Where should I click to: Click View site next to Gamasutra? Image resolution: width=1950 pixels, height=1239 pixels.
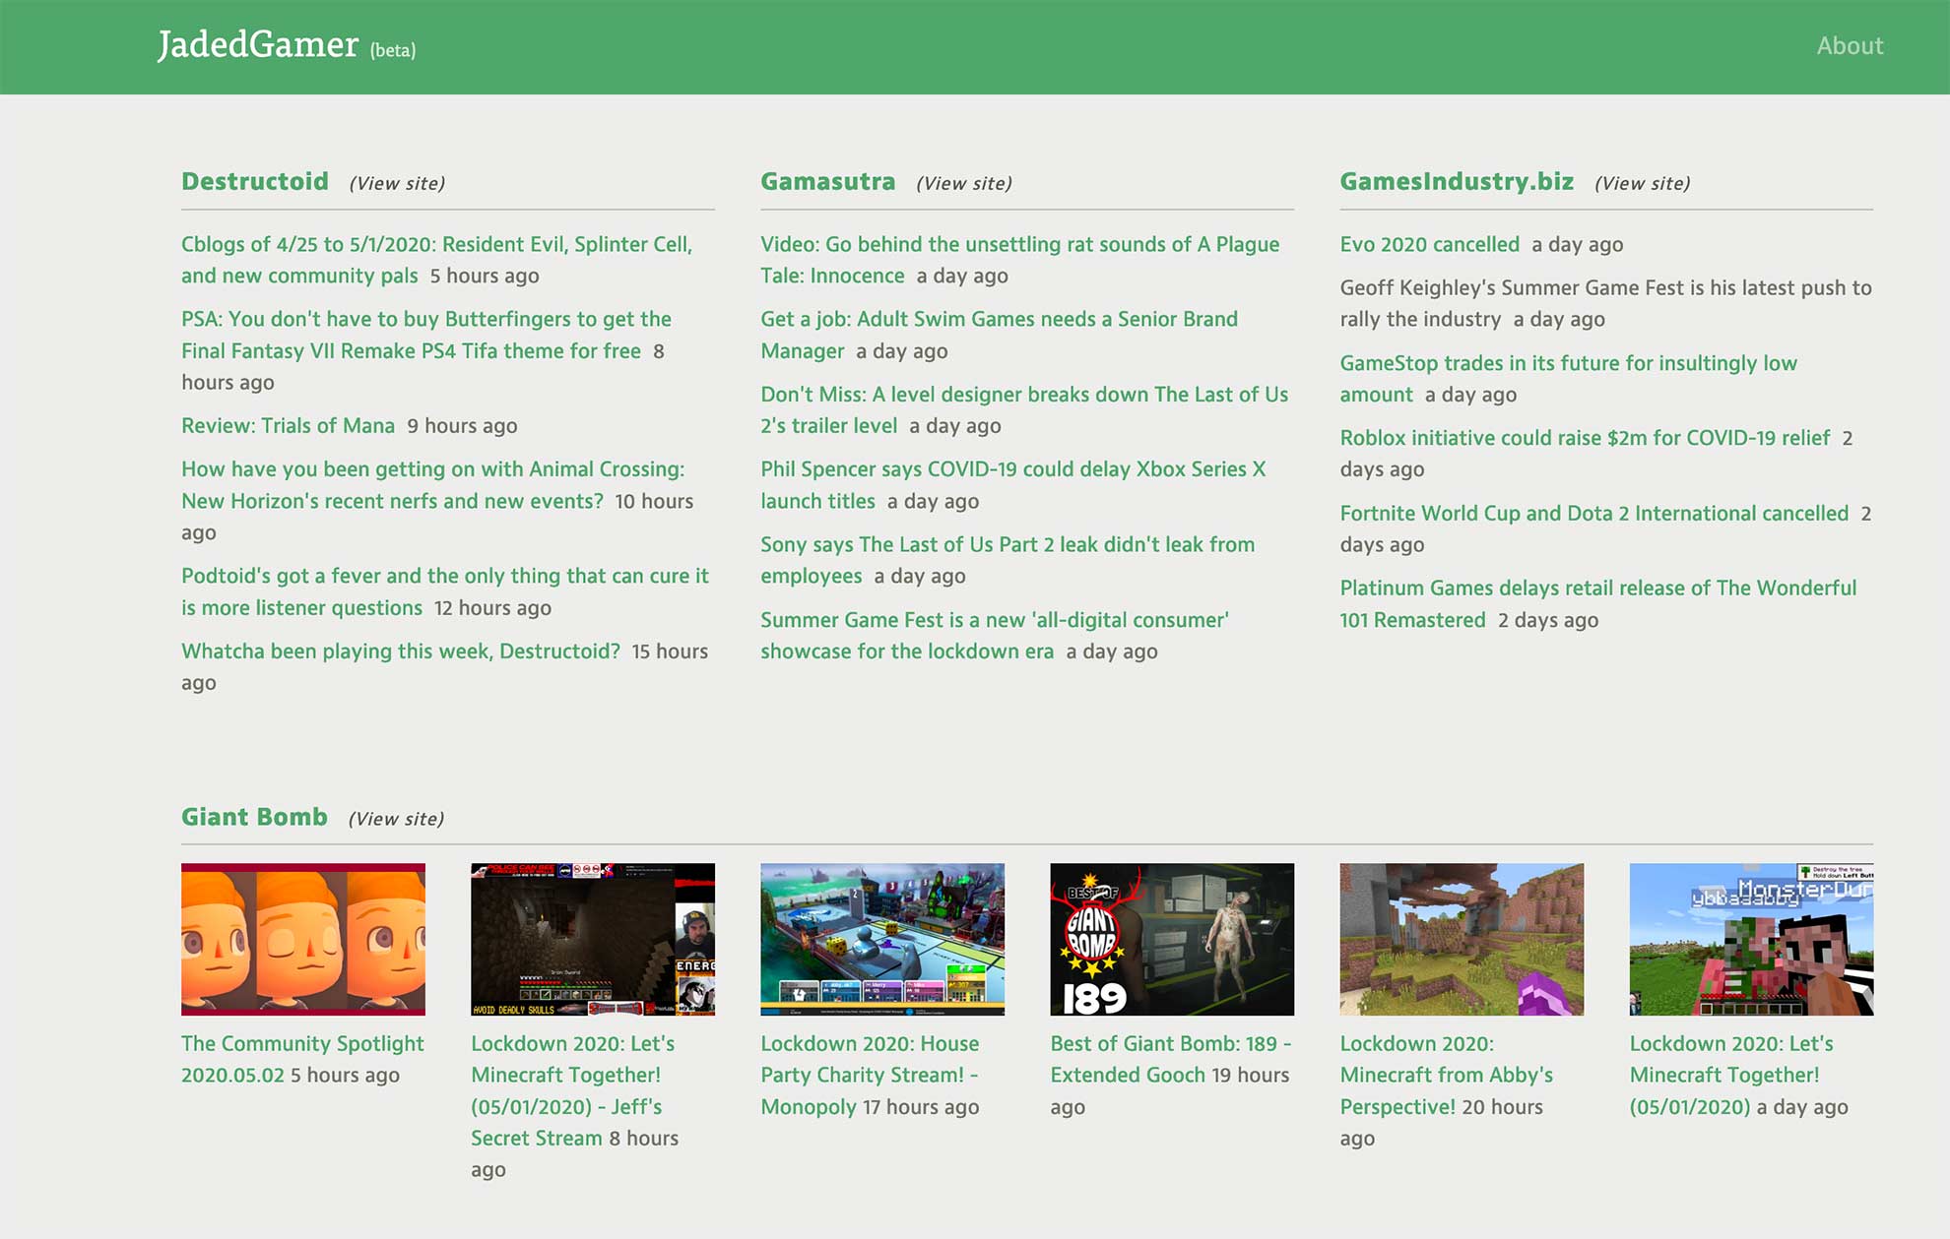[x=964, y=183]
